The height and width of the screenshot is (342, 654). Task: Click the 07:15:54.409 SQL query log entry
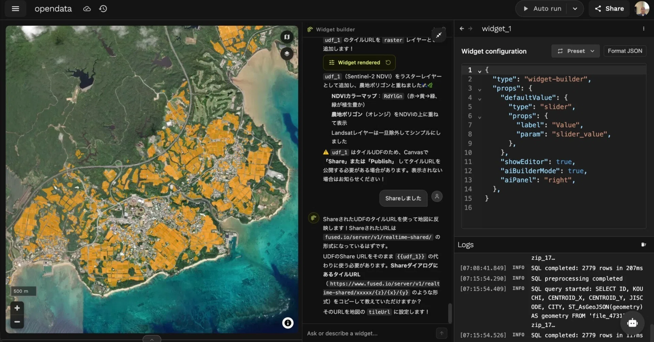coord(551,307)
